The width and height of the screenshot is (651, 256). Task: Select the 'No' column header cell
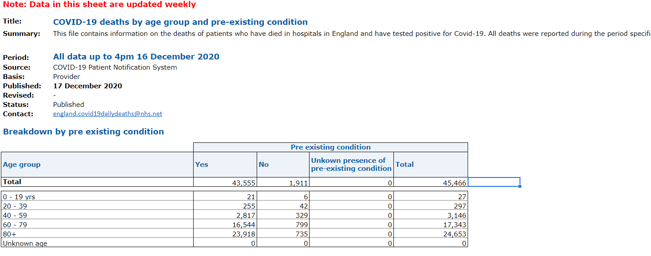tap(283, 165)
